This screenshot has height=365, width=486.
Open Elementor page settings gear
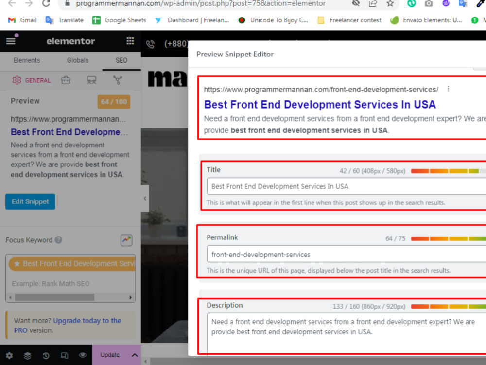pyautogui.click(x=9, y=355)
